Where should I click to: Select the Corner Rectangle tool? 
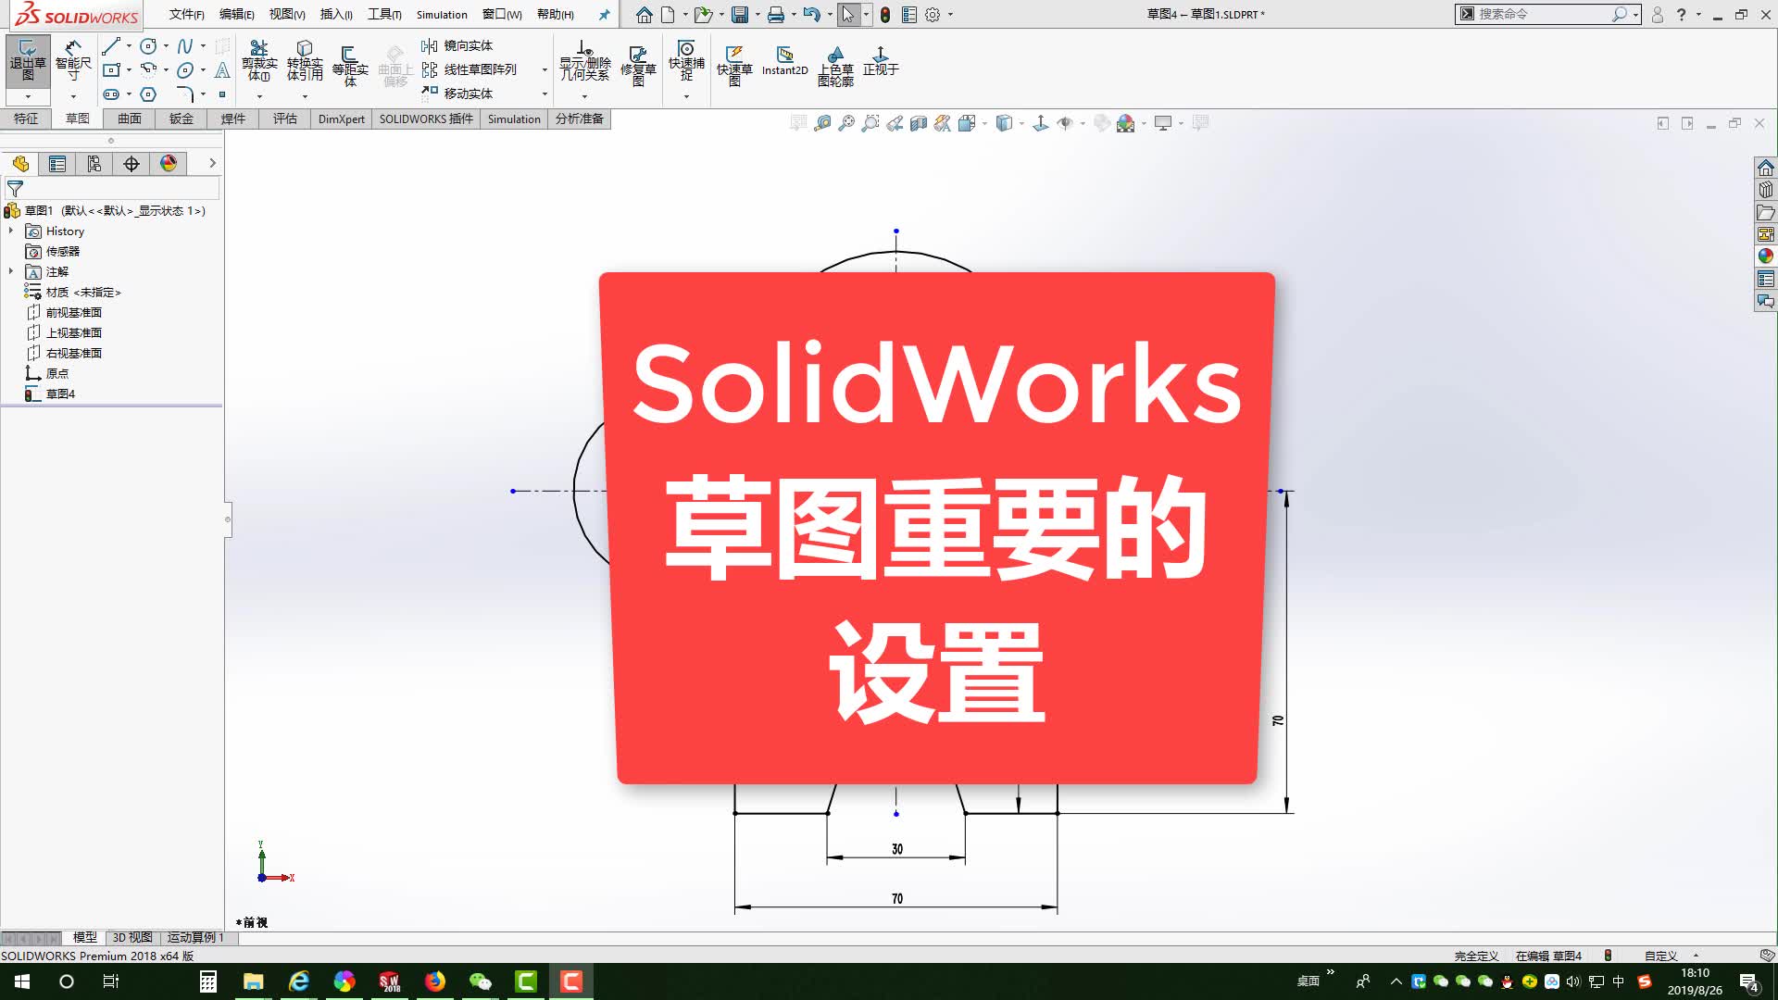pos(111,70)
